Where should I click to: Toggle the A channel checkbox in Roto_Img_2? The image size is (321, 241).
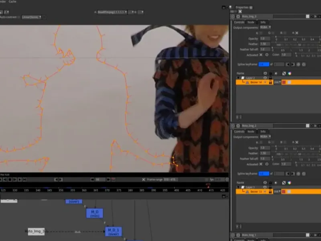[x=297, y=142]
